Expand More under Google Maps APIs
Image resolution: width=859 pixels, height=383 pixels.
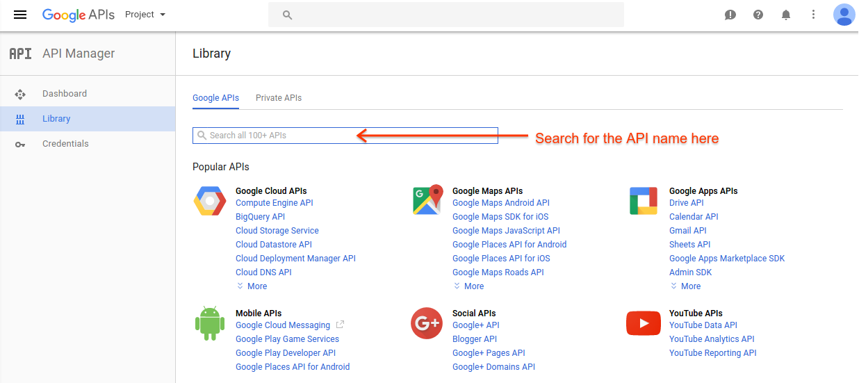tap(468, 286)
